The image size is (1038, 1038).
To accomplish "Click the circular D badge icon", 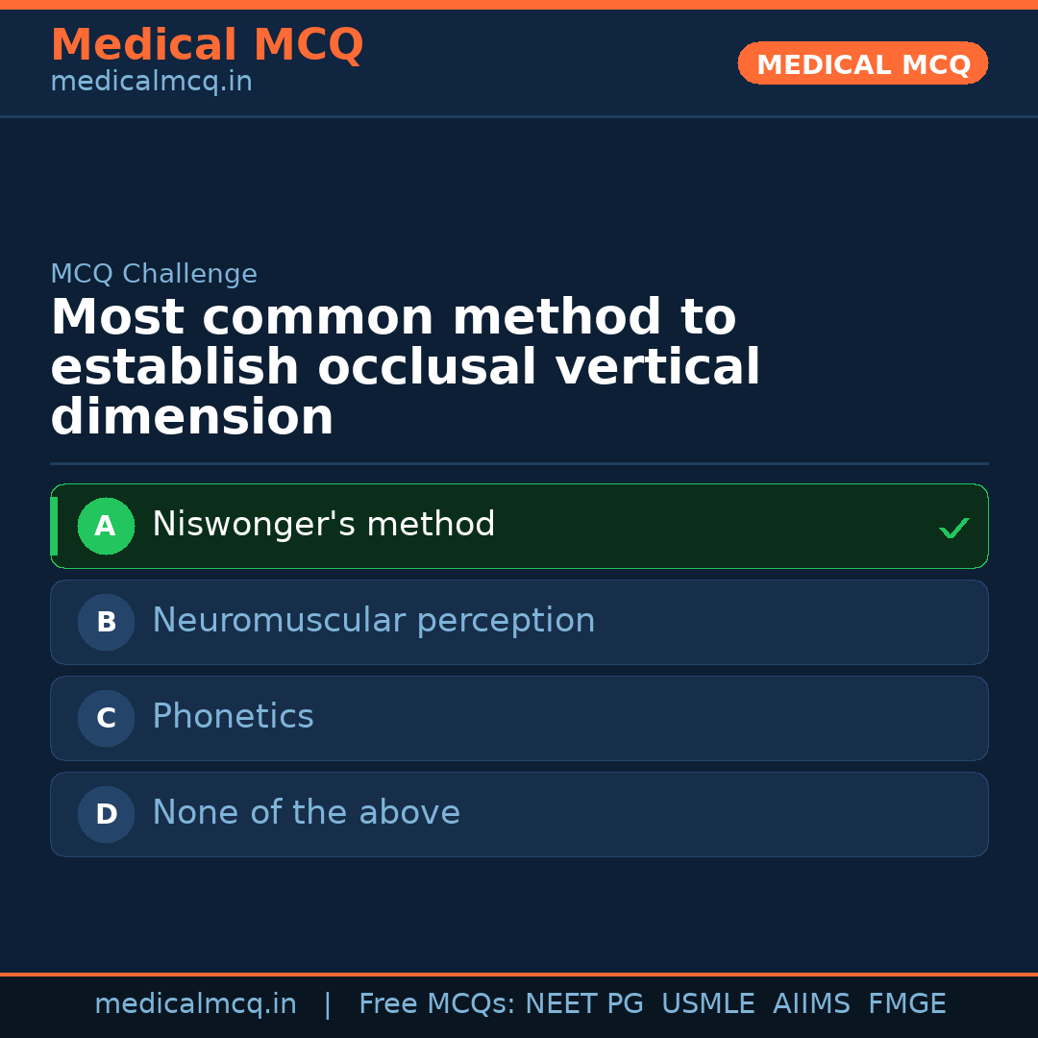I will pyautogui.click(x=106, y=814).
